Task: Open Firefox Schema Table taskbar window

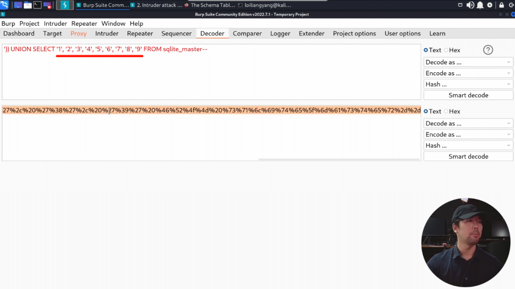Action: [x=210, y=5]
